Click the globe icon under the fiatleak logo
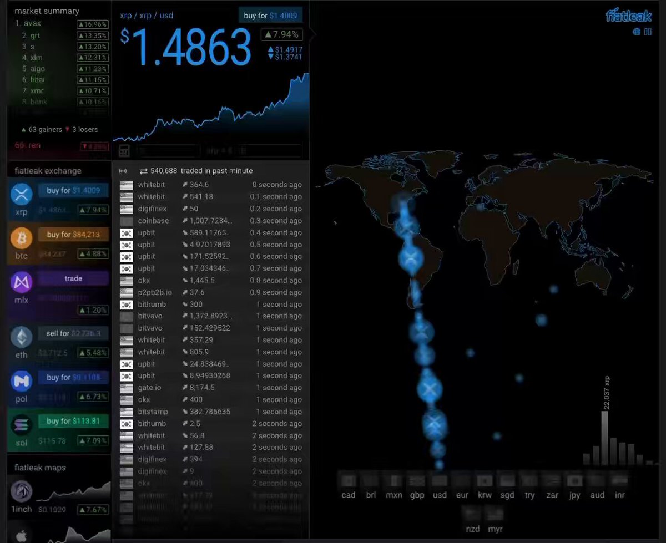666x543 pixels. click(x=637, y=32)
